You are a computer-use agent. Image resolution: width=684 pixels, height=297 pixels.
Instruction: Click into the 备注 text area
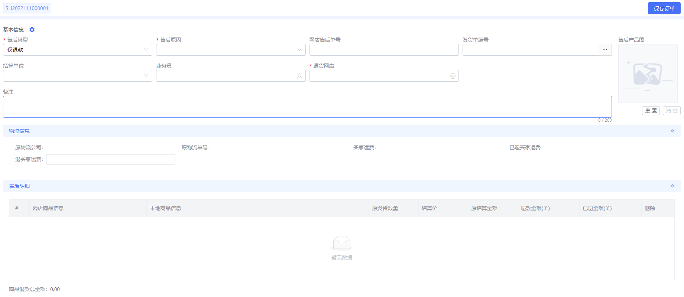(x=307, y=107)
